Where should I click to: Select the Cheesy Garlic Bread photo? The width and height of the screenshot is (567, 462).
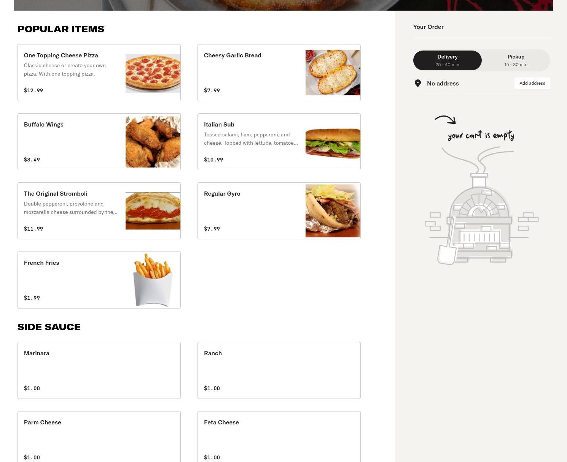(x=333, y=73)
